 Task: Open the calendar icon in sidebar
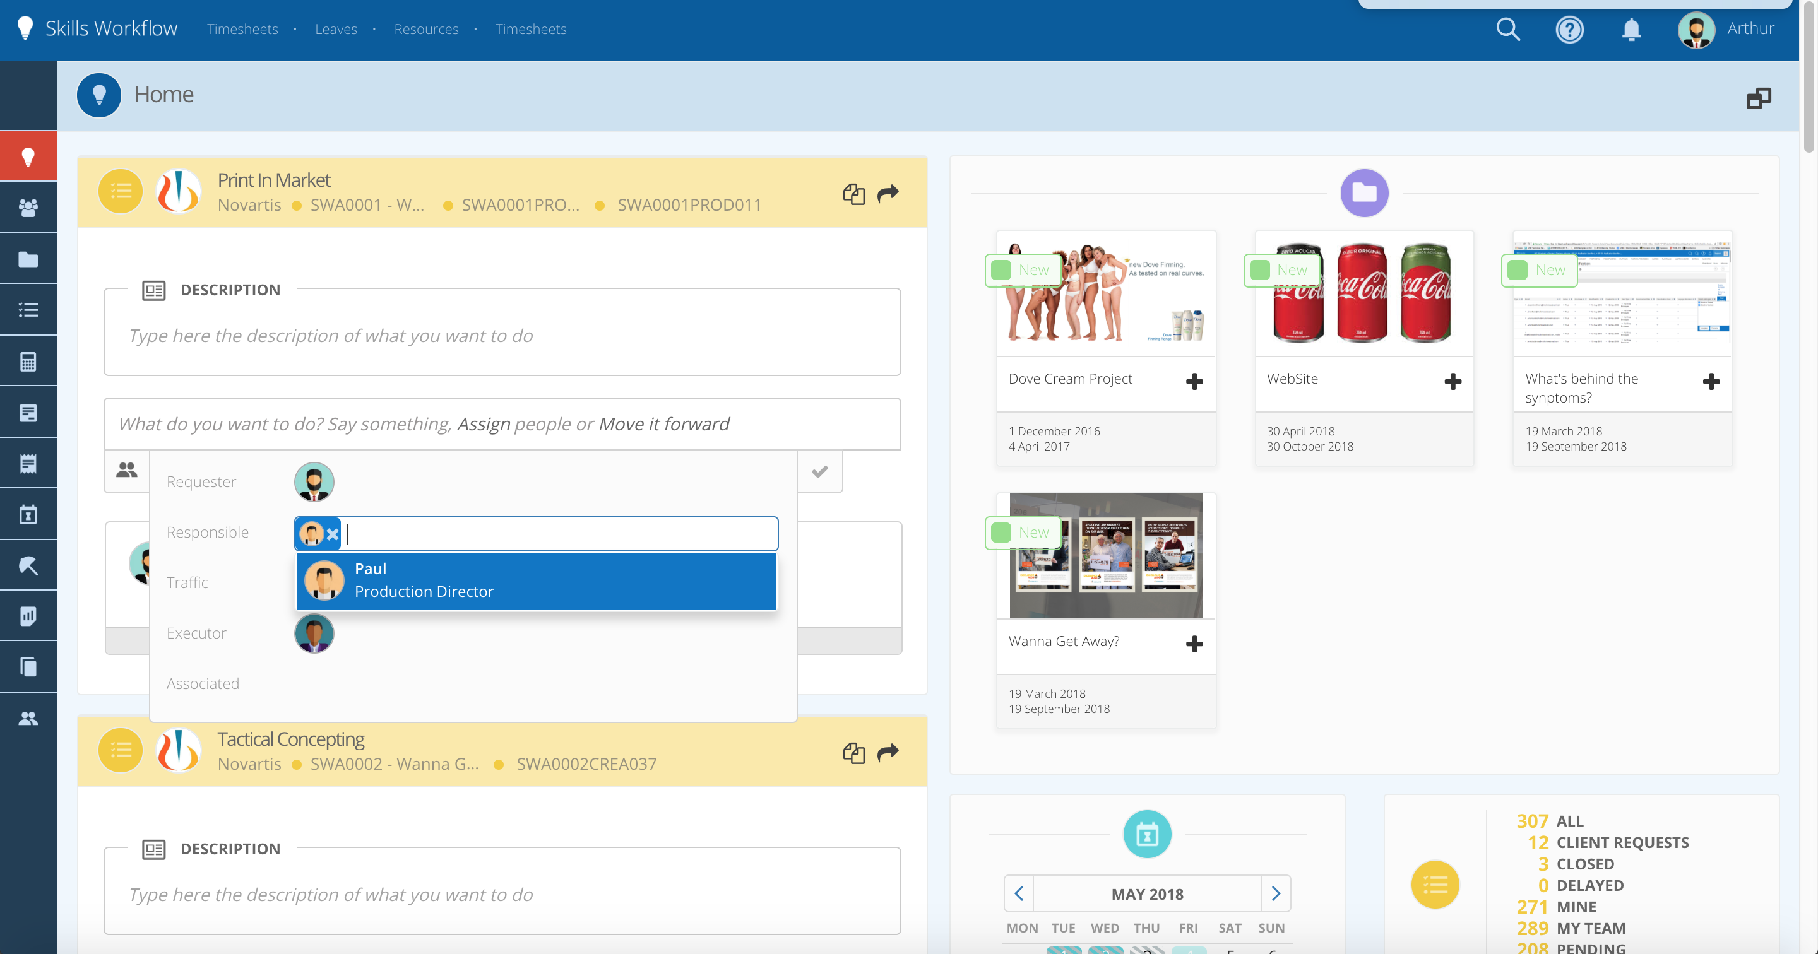[x=28, y=514]
